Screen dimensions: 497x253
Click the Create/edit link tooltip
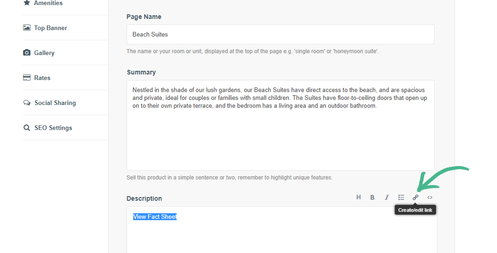[x=415, y=210]
